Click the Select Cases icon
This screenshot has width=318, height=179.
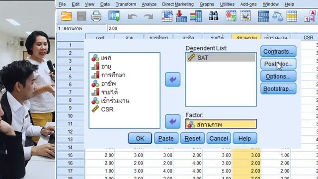click(292, 16)
